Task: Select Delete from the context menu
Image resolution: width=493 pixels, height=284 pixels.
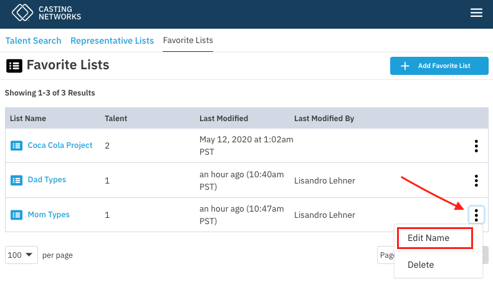Action: (421, 265)
